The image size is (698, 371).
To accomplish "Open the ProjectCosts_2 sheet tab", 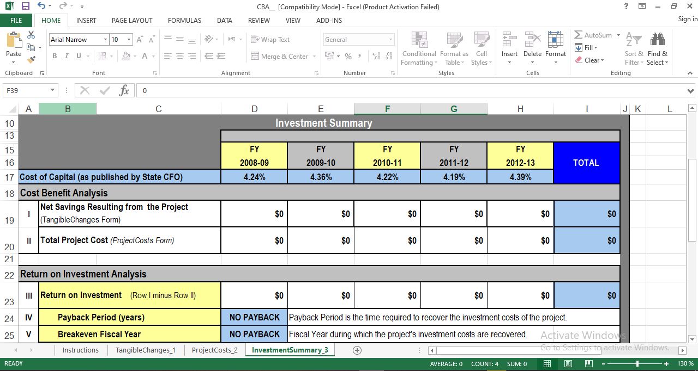I will [x=214, y=350].
